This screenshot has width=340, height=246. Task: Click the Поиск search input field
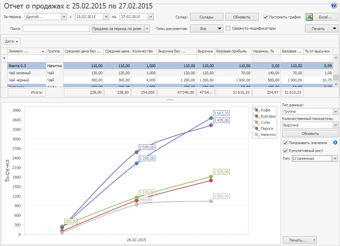pos(56,29)
